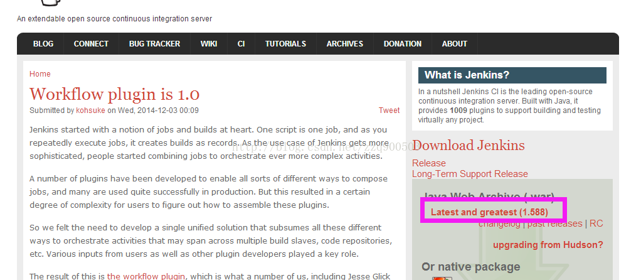Image resolution: width=641 pixels, height=280 pixels.
Task: Click the 'Or native package' heading
Action: click(471, 267)
